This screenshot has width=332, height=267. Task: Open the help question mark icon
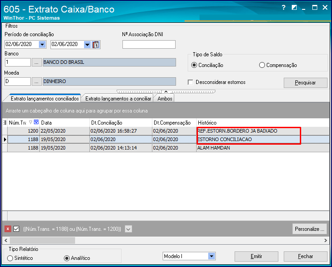(283, 8)
